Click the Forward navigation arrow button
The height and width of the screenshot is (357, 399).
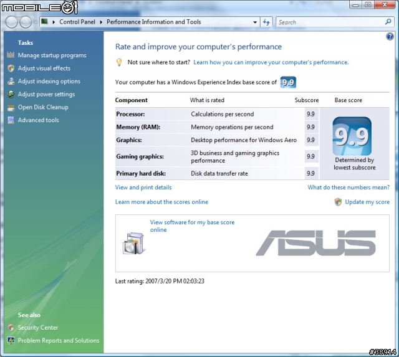point(26,22)
